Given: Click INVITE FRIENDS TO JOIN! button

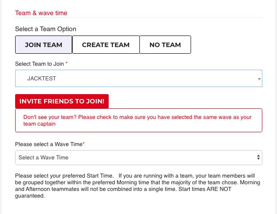Looking at the screenshot, I should pos(62,101).
